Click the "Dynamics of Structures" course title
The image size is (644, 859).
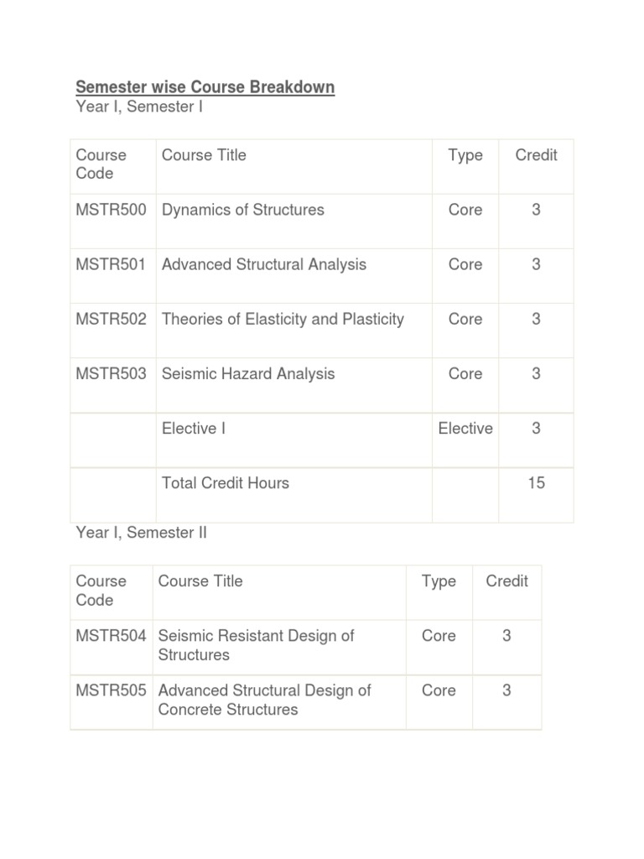pyautogui.click(x=242, y=210)
